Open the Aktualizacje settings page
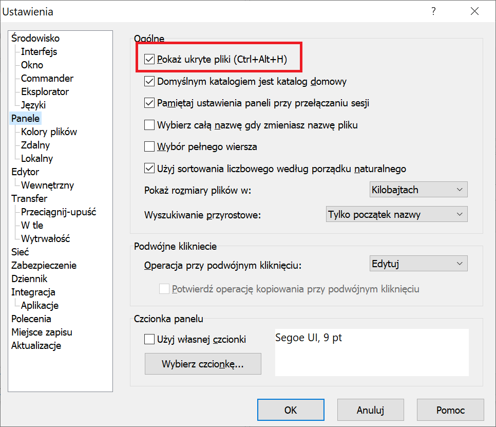The width and height of the screenshot is (496, 427). (x=36, y=346)
